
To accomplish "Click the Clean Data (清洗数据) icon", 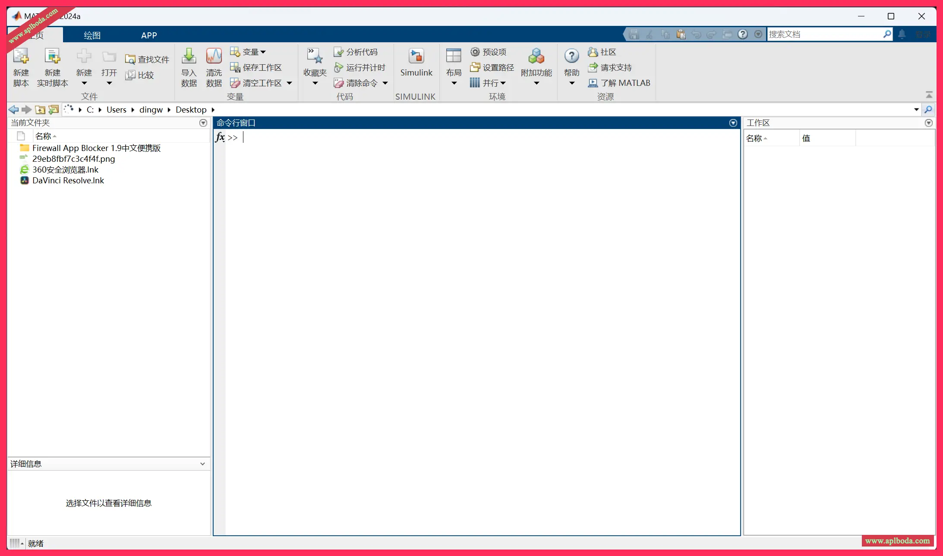I will tap(214, 57).
